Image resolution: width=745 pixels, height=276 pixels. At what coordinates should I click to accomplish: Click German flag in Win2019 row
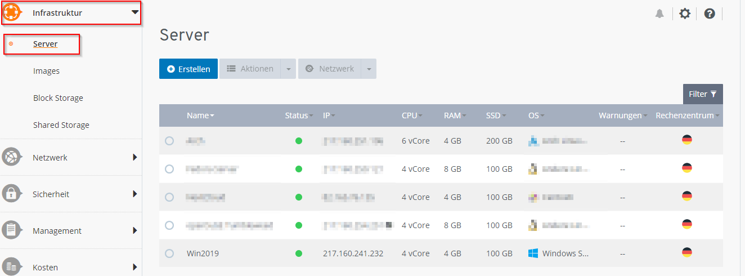[686, 252]
